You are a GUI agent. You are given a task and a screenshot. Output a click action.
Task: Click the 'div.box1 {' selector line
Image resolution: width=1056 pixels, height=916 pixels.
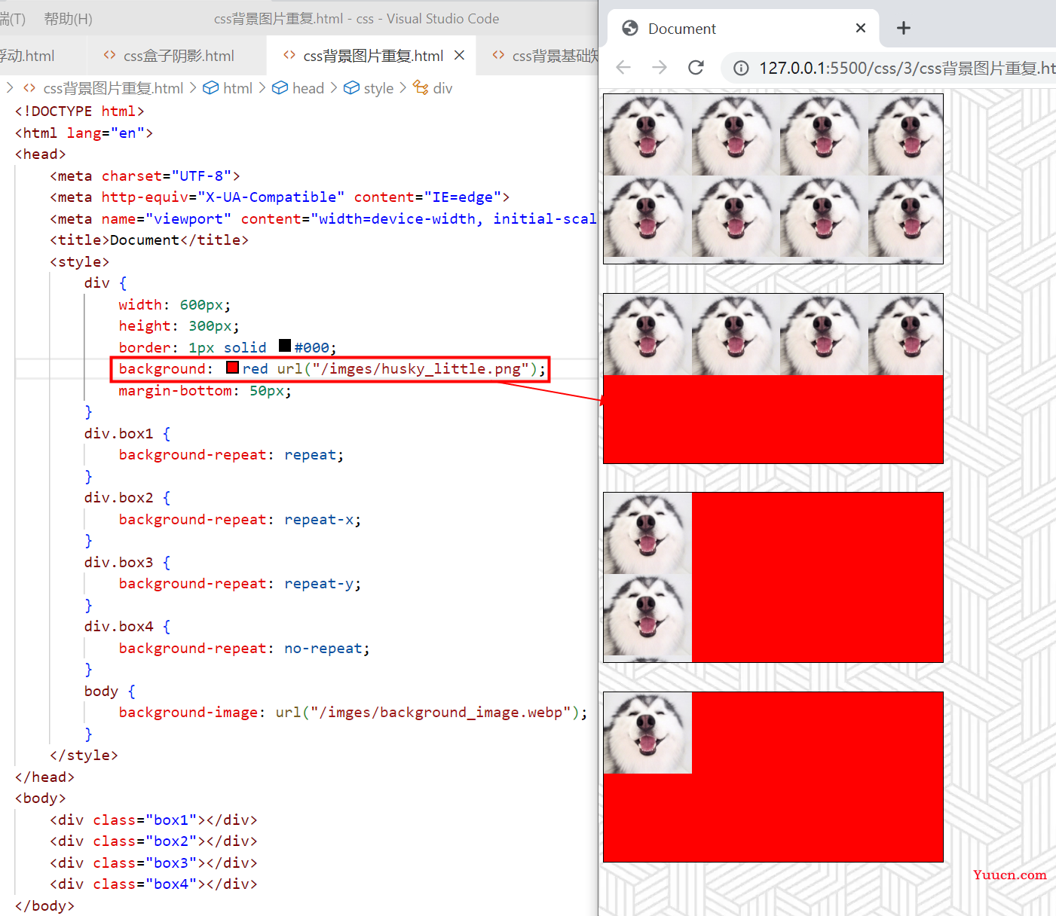point(127,434)
